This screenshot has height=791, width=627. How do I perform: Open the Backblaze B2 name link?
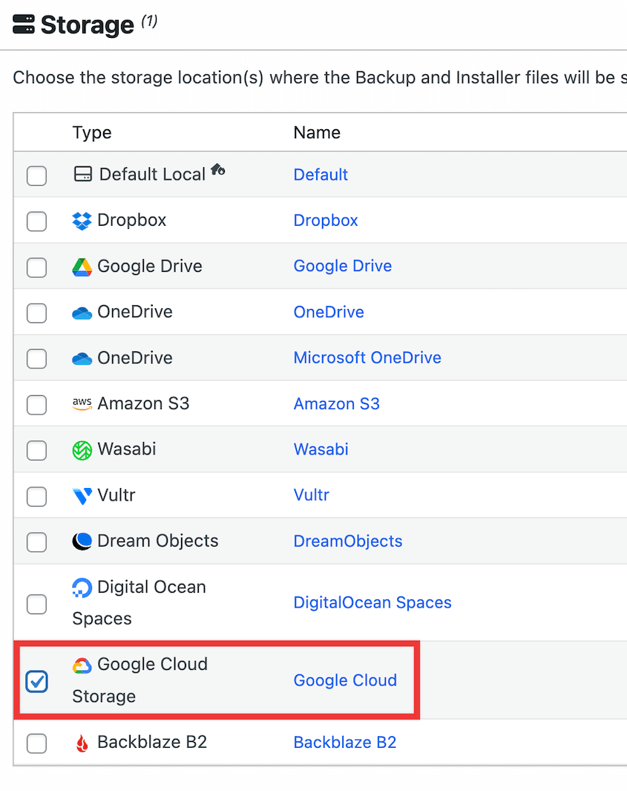345,742
